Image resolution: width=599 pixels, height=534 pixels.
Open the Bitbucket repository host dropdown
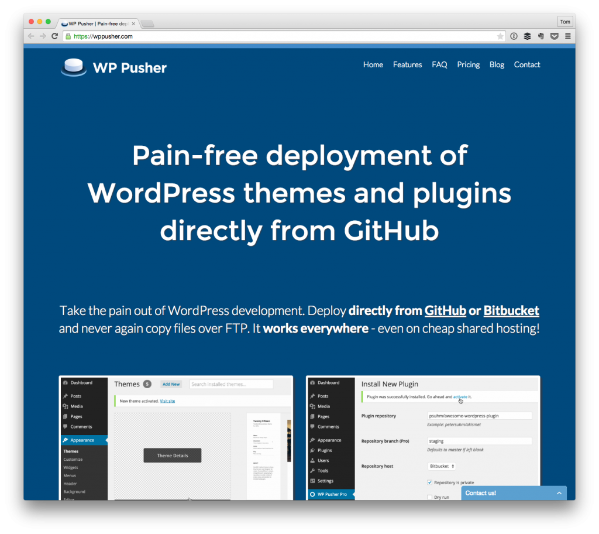(442, 466)
